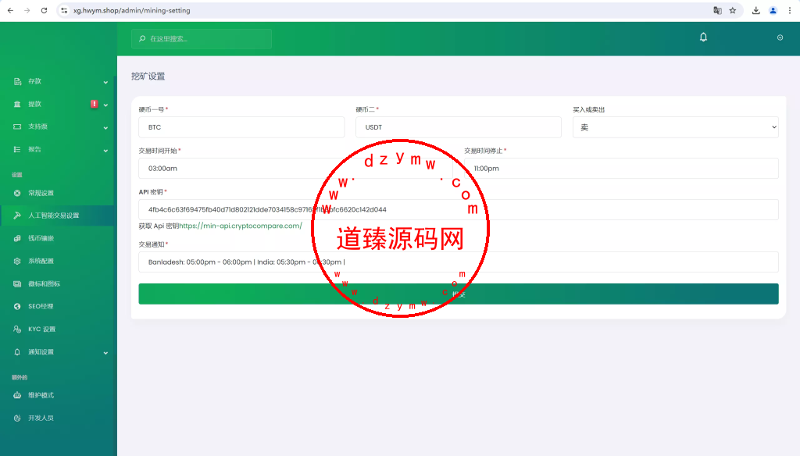Click the 存款 deposit sidebar icon
The height and width of the screenshot is (456, 800).
pyautogui.click(x=17, y=82)
